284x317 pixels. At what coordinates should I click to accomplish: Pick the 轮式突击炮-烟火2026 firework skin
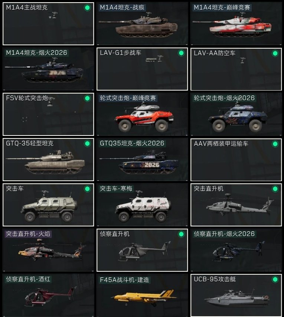[236, 114]
